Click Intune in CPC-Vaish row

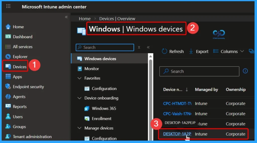tap(201, 114)
